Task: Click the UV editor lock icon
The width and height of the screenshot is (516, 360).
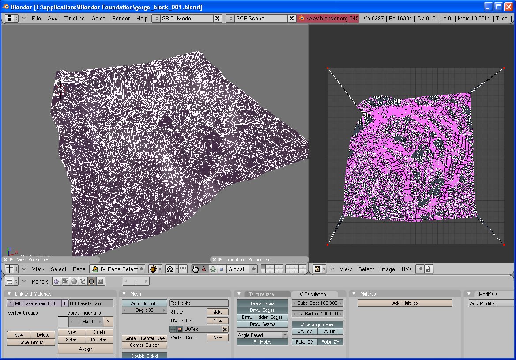Action: pos(428,269)
